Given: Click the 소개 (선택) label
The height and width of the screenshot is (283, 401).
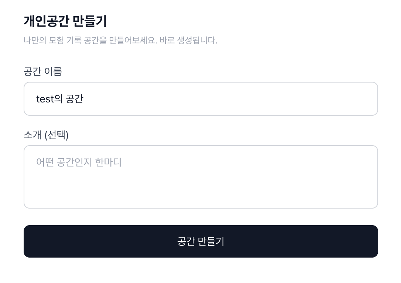Looking at the screenshot, I should [x=46, y=135].
